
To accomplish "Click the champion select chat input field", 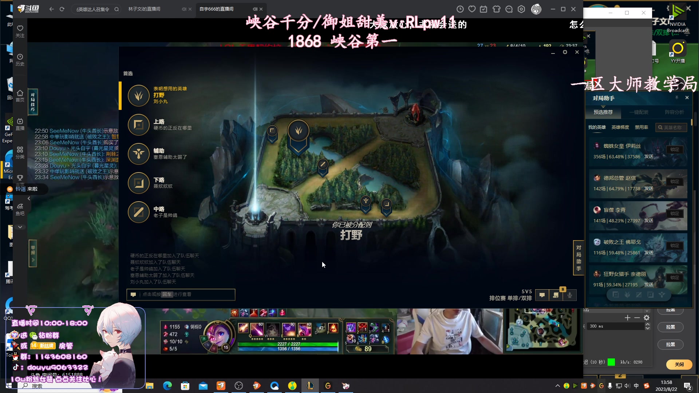I will pos(181,294).
